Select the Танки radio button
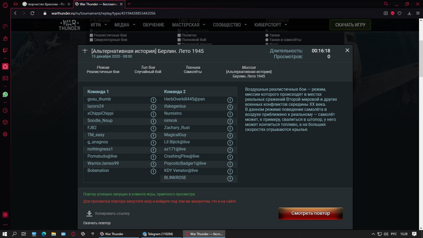 click(267, 35)
